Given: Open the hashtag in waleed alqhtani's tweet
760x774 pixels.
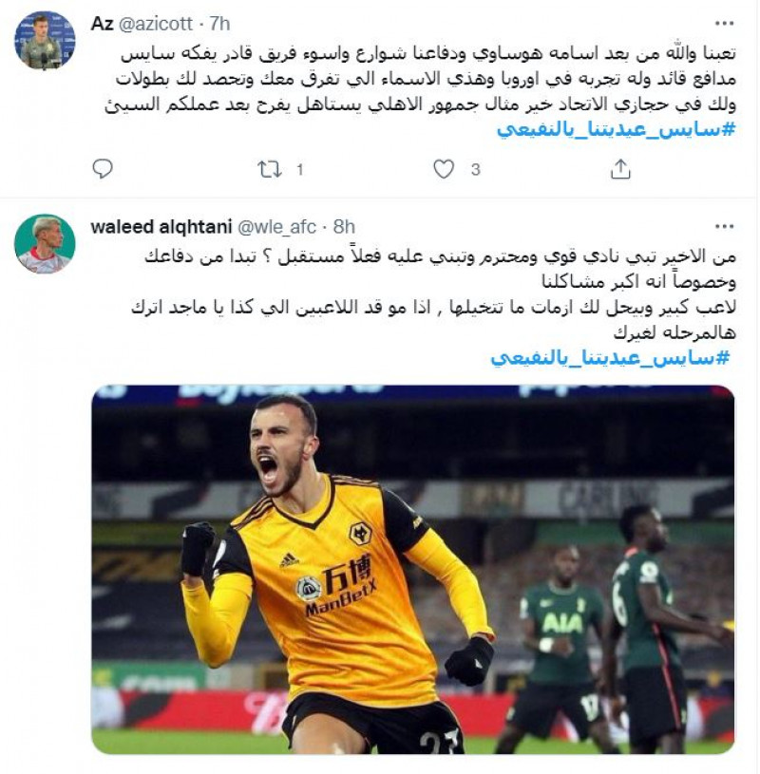Looking at the screenshot, I should click(610, 357).
